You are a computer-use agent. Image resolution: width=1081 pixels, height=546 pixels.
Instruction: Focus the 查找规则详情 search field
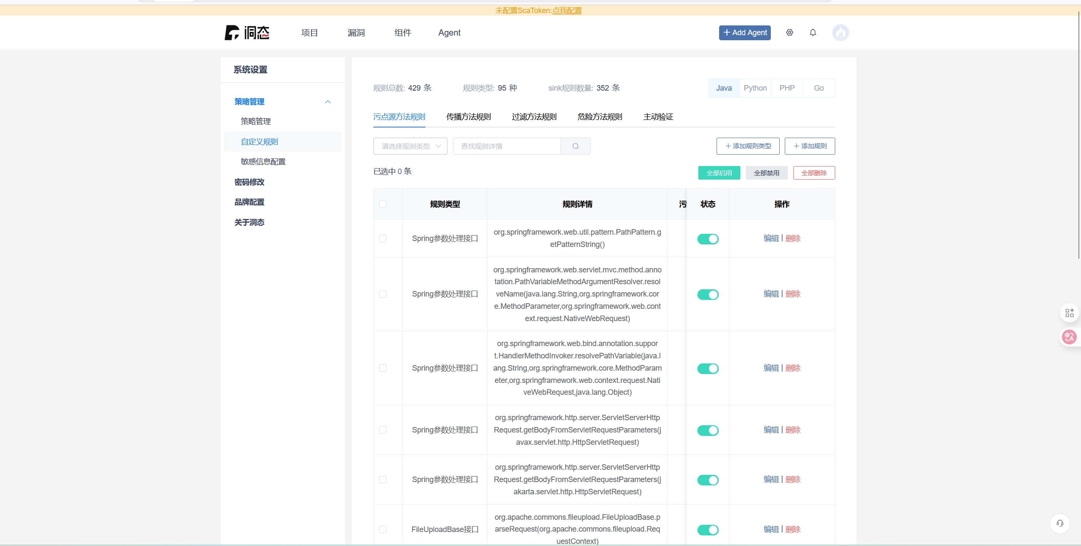[x=506, y=146]
